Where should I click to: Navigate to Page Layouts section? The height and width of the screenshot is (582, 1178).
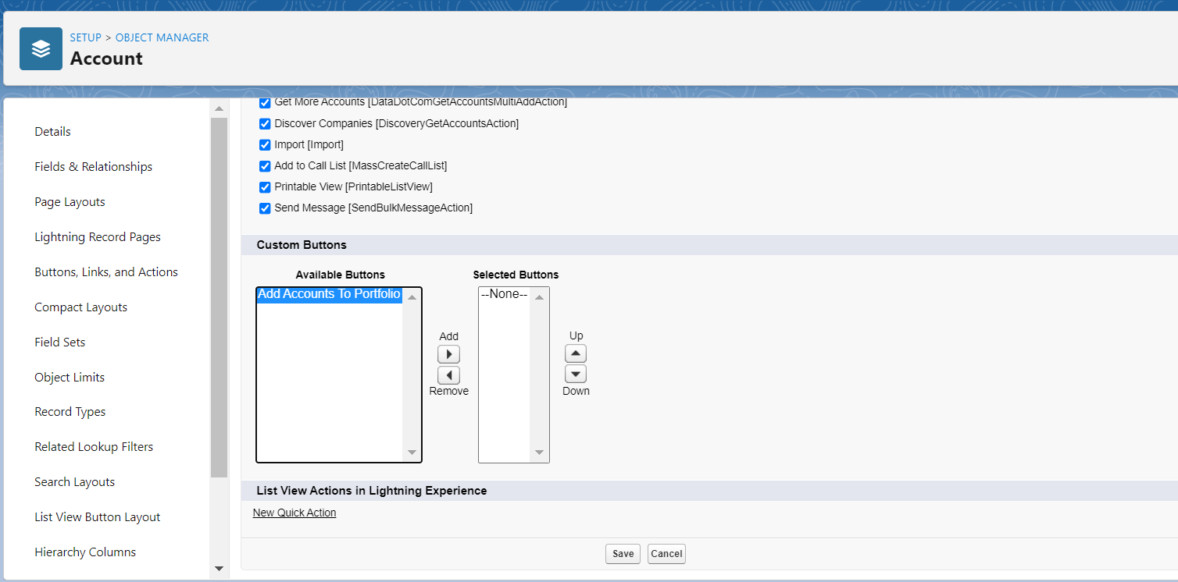(70, 201)
